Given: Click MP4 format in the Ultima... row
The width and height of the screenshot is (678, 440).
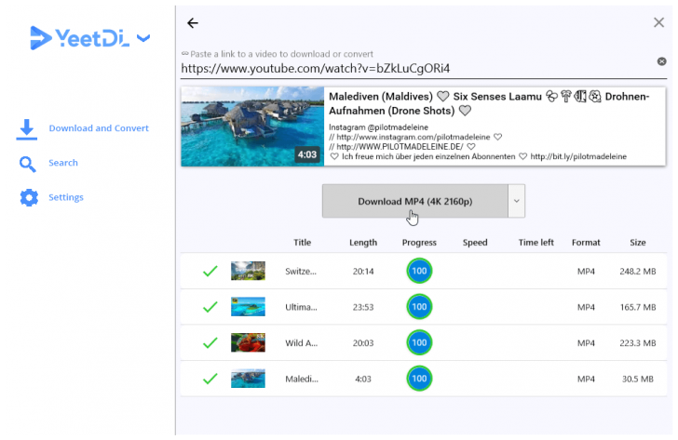Looking at the screenshot, I should point(586,307).
